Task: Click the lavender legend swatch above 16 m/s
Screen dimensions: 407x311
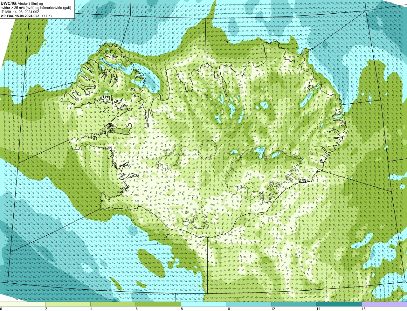Action: pyautogui.click(x=384, y=304)
